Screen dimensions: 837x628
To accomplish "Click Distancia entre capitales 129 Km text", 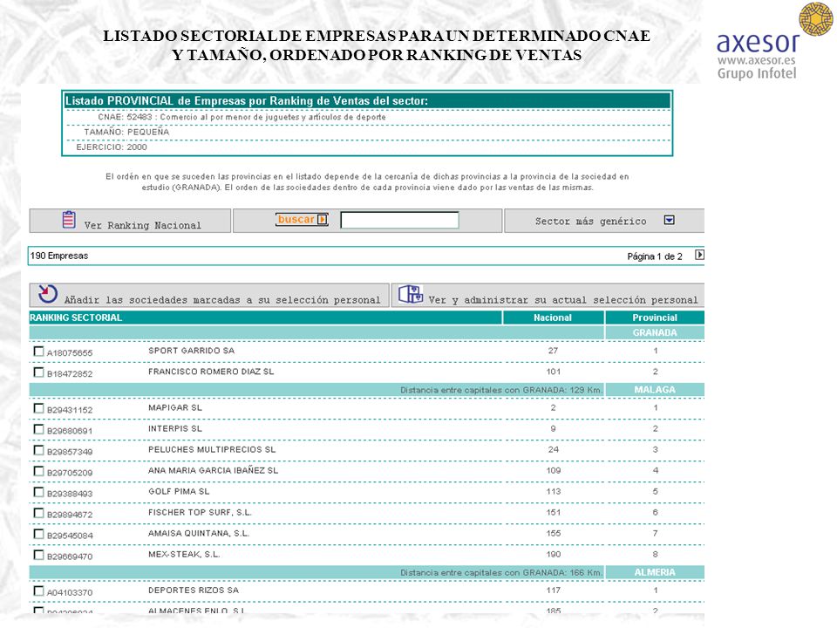I will pos(501,391).
